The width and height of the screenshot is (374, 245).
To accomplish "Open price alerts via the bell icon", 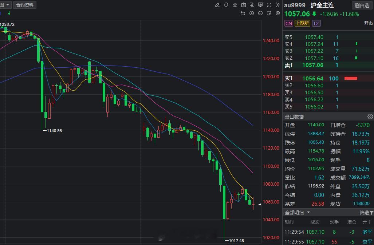I will coord(226,5).
